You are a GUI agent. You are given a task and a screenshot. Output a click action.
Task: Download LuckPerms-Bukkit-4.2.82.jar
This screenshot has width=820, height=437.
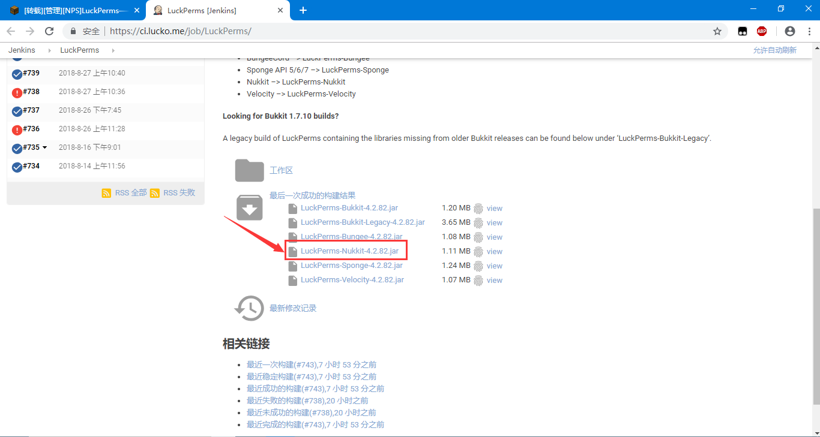click(x=349, y=208)
